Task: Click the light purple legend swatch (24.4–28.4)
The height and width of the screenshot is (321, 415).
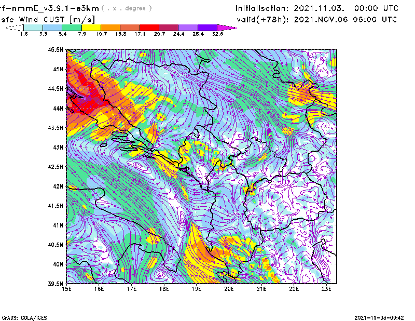Action: coord(188,28)
